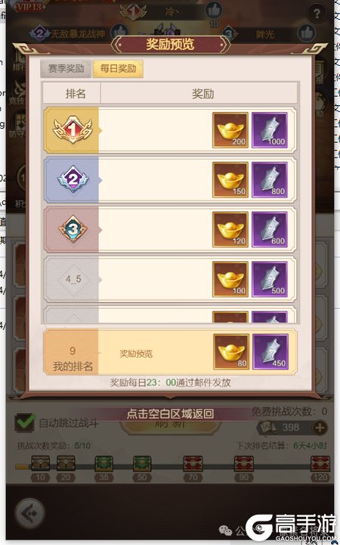Open the help question mark icon
This screenshot has height=545, width=340.
(x=317, y=14)
